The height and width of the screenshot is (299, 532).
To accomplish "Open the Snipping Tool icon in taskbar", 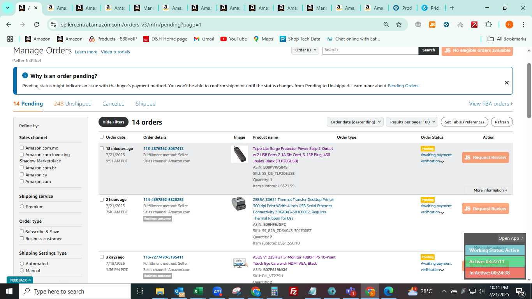I will [236, 291].
